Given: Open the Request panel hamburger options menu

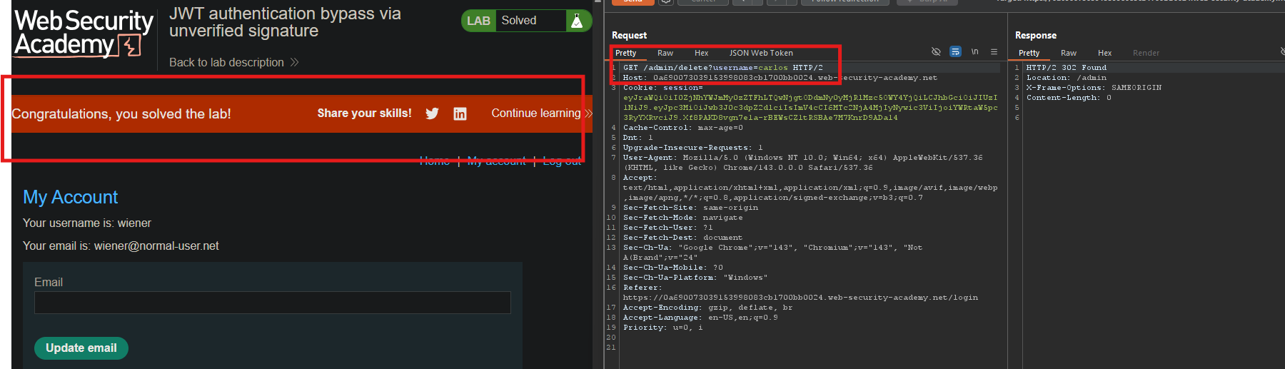Looking at the screenshot, I should pyautogui.click(x=994, y=52).
